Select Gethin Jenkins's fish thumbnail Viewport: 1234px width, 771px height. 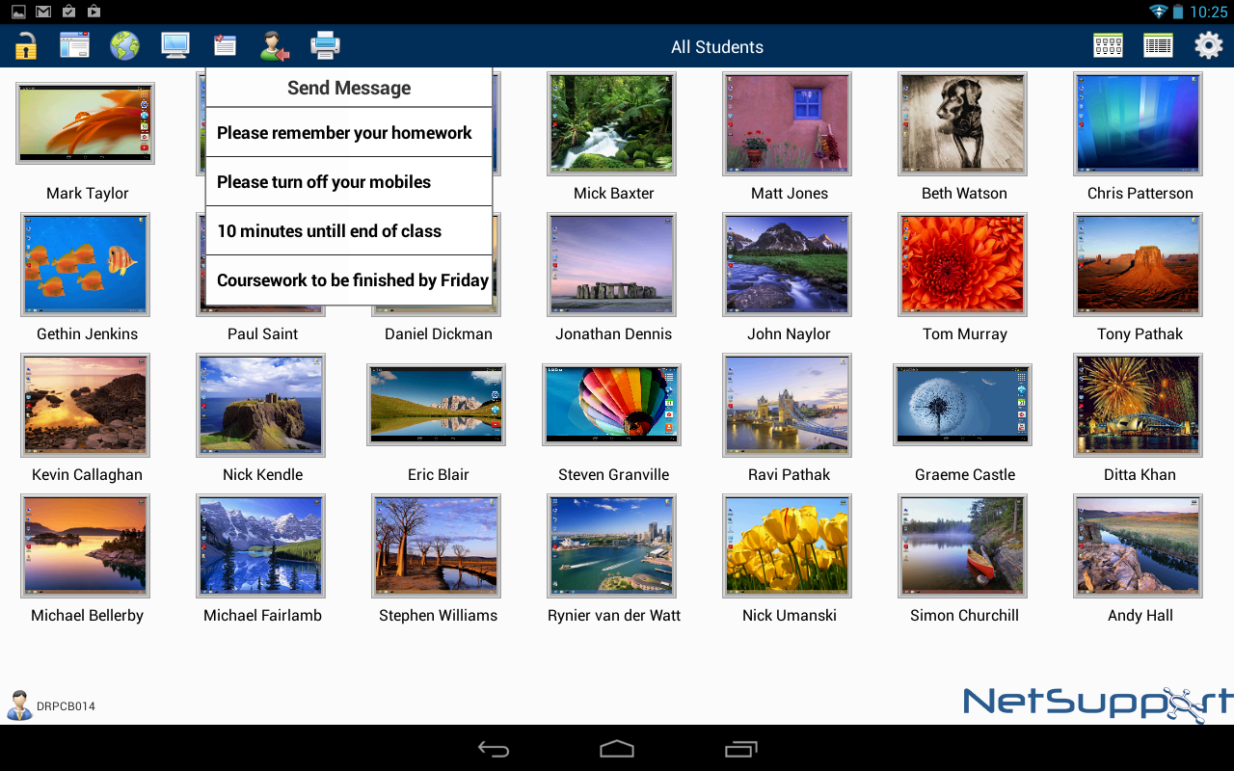click(x=86, y=264)
